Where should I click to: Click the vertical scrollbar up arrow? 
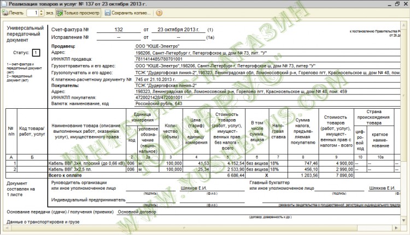[x=405, y=24]
